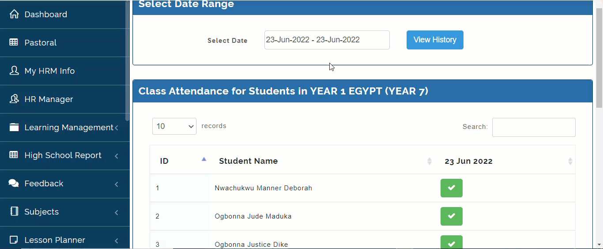Click the Pastoral table icon
Viewport: 603px width, 249px height.
(14, 42)
